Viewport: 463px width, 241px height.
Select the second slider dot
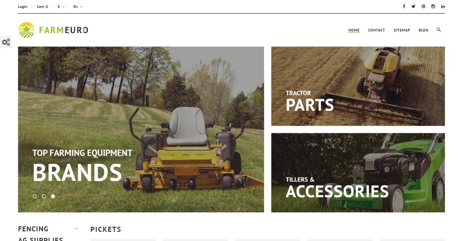(44, 196)
